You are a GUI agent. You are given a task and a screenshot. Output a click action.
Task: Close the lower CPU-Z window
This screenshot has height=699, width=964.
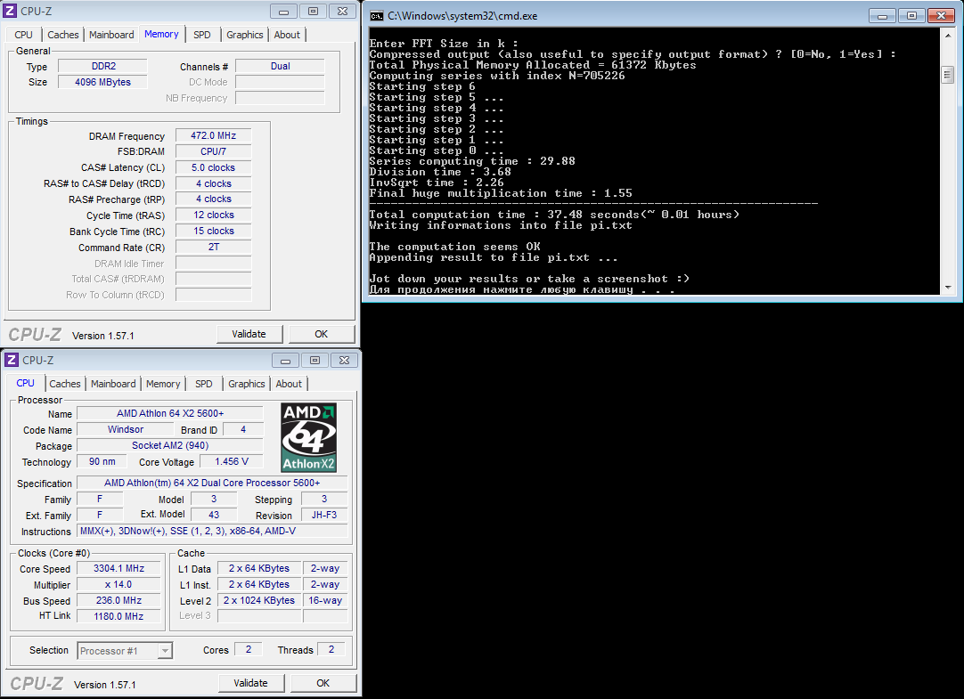click(344, 360)
